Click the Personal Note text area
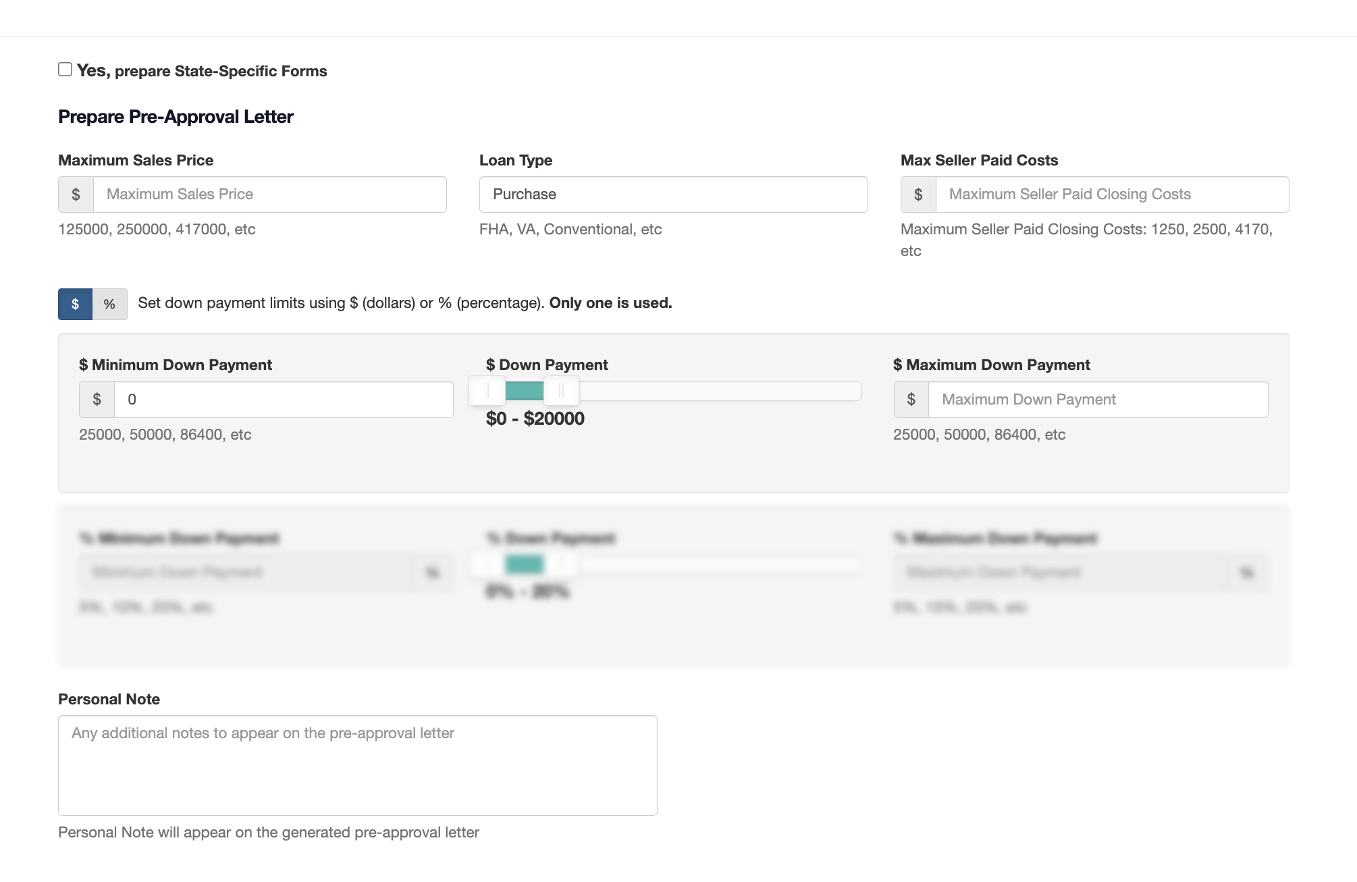This screenshot has height=882, width=1357. (357, 765)
